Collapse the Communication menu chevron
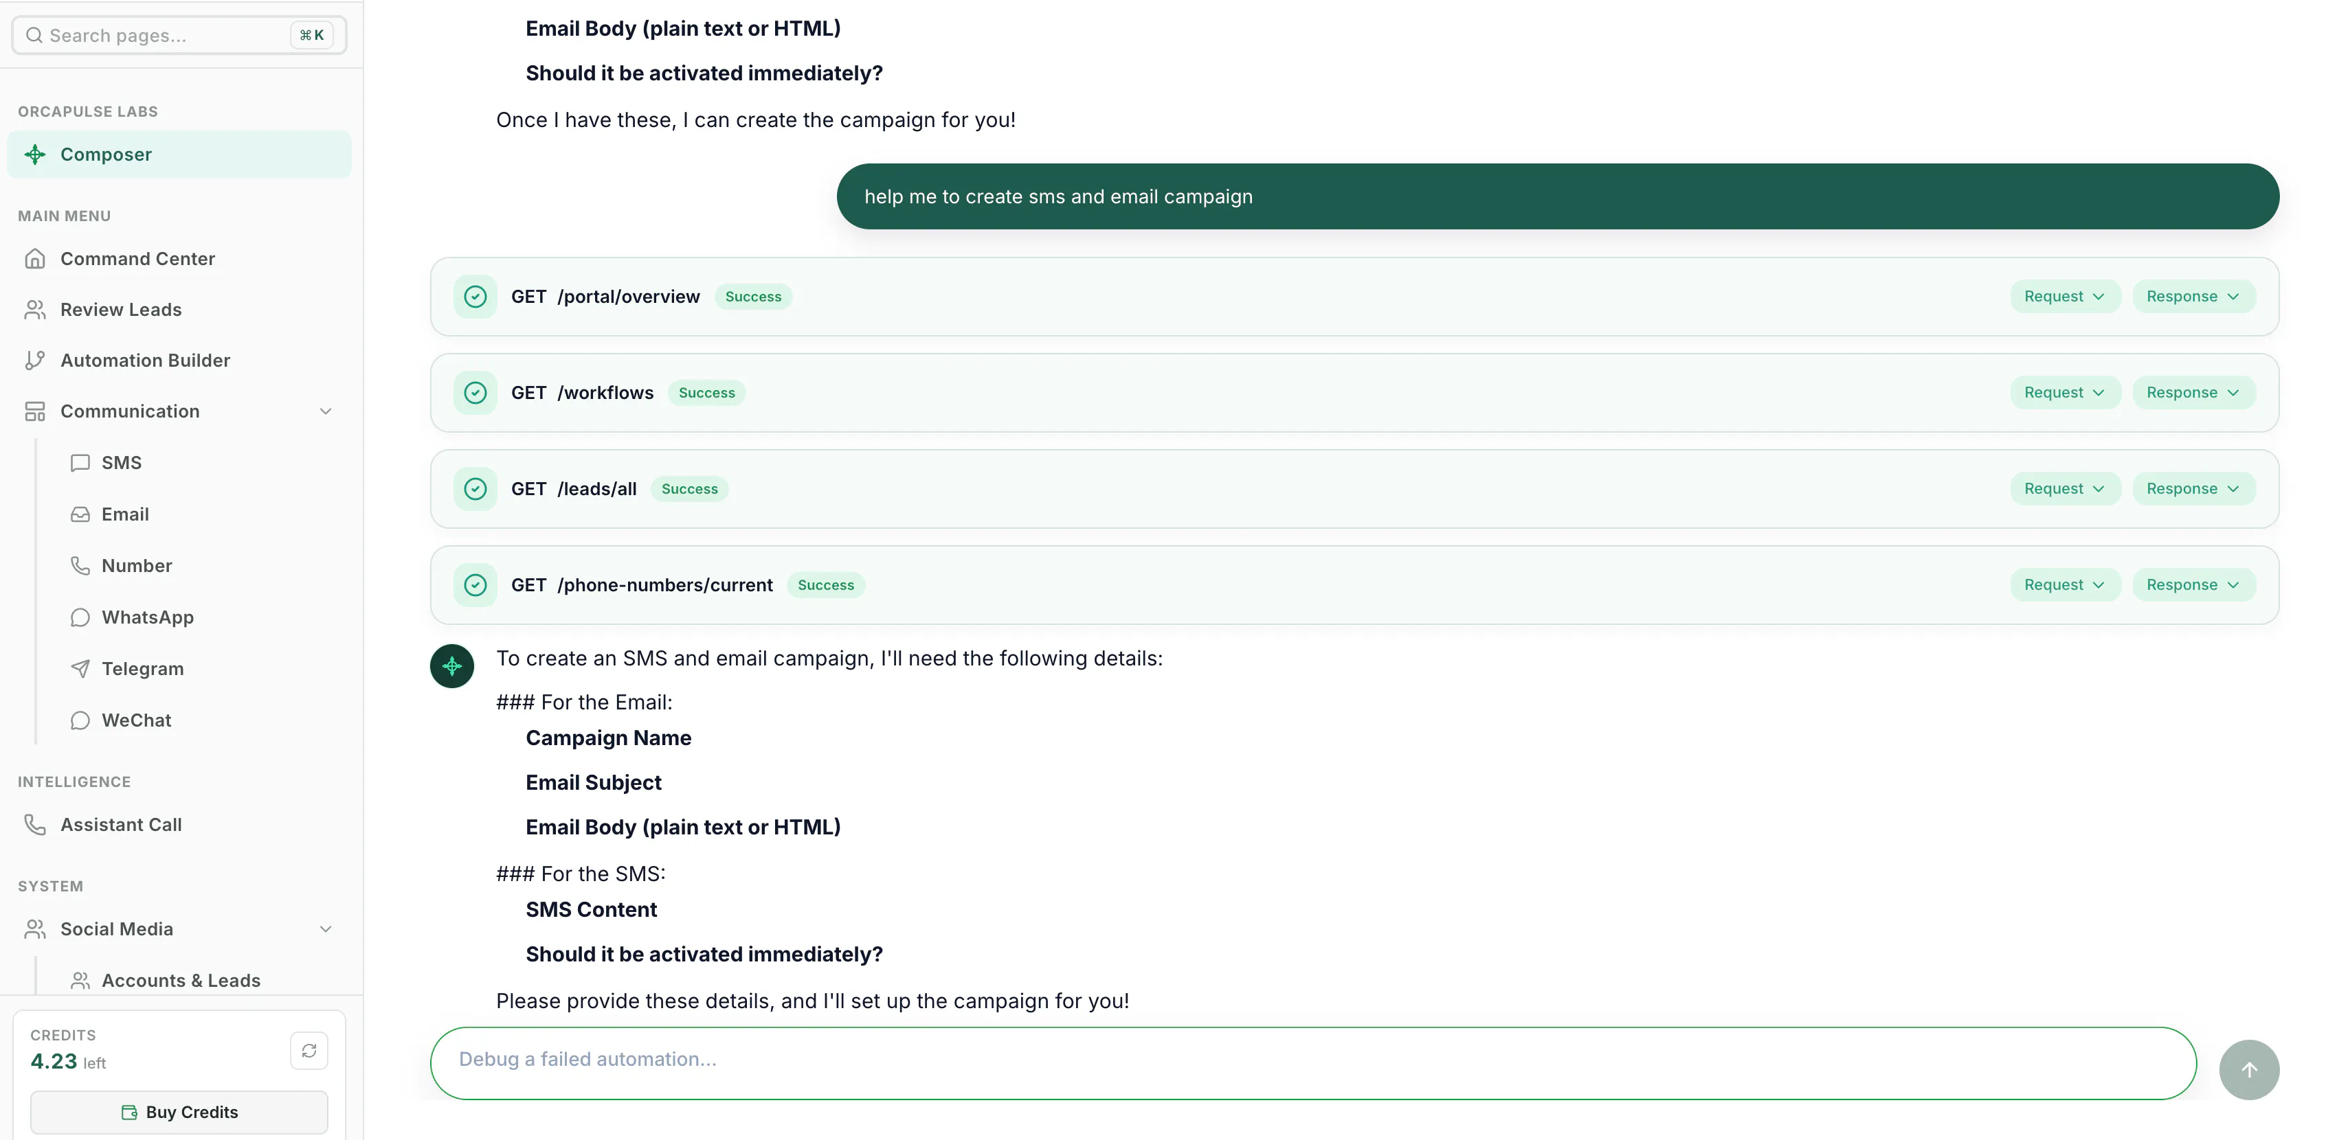The height and width of the screenshot is (1140, 2328). click(325, 411)
